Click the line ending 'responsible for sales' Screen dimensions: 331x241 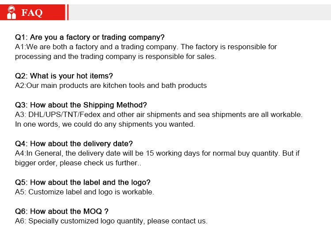coord(116,56)
